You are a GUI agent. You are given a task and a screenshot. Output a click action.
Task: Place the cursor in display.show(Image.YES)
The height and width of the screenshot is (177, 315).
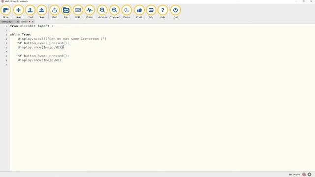pyautogui.click(x=41, y=47)
